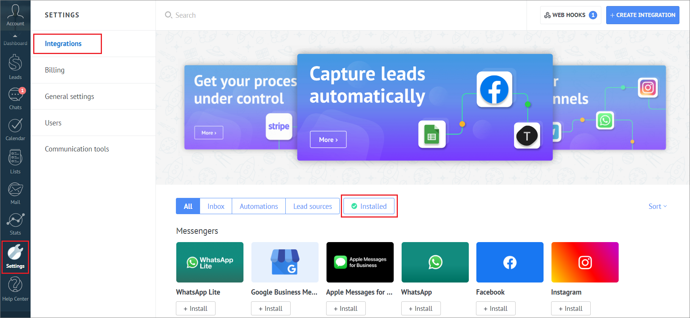Install Google Business Messages
The width and height of the screenshot is (690, 318).
tap(271, 309)
